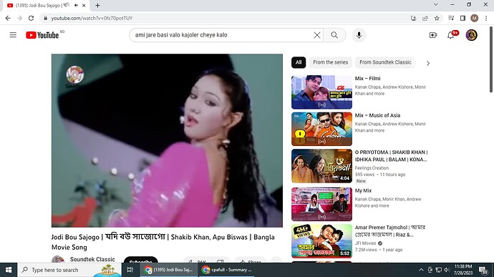View site info lock icon
Image resolution: width=494 pixels, height=277 pixels.
[45, 19]
